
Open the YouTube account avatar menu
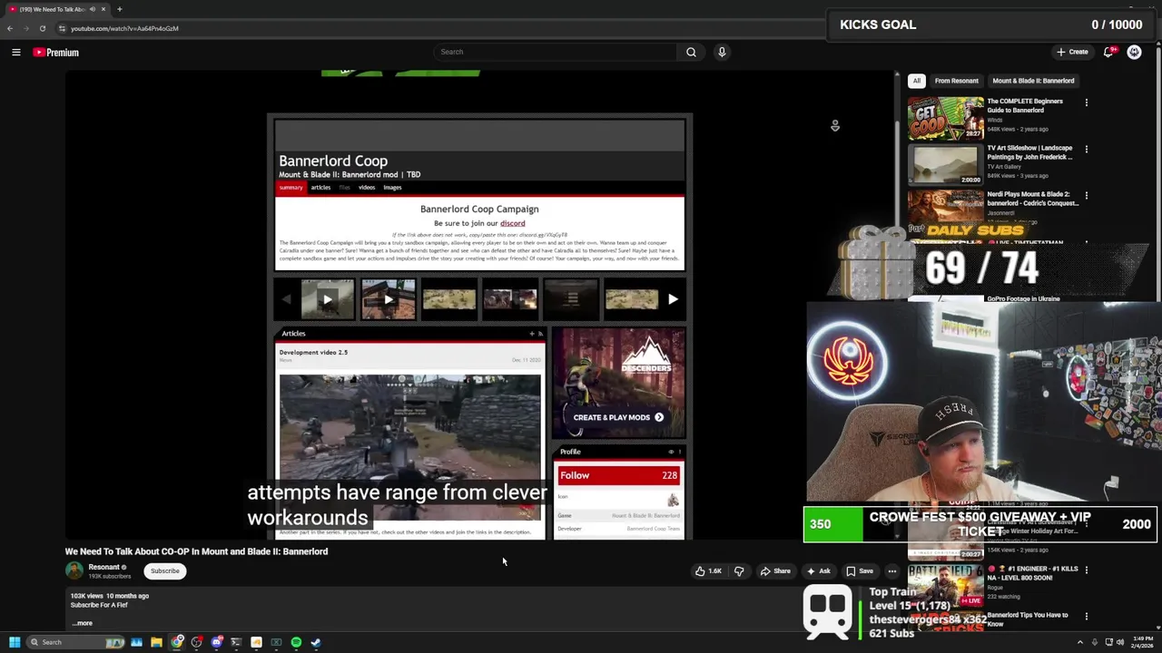click(x=1134, y=52)
